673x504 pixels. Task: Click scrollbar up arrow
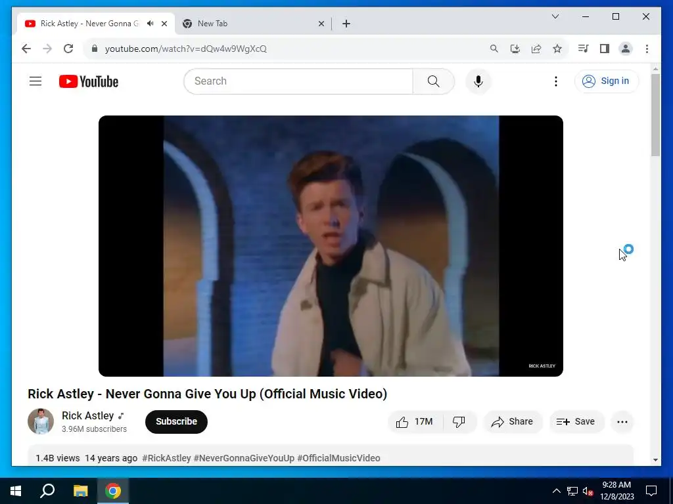pos(655,68)
